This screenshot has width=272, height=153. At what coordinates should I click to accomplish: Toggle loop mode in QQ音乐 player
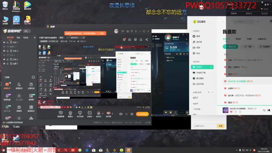coord(264,110)
